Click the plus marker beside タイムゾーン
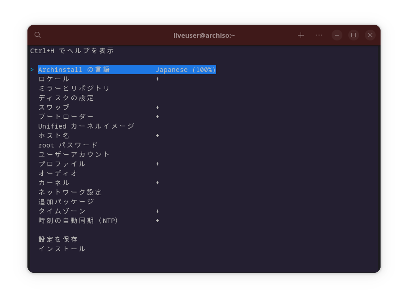Viewport: 408px width, 303px height. coord(157,211)
